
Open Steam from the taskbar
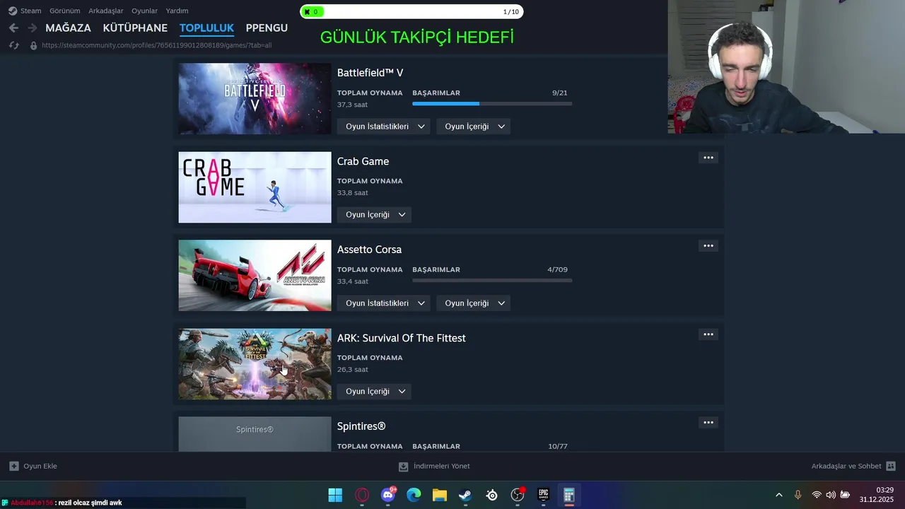[465, 495]
